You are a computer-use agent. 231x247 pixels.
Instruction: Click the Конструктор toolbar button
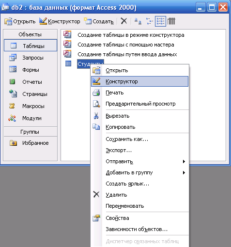pyautogui.click(x=60, y=21)
